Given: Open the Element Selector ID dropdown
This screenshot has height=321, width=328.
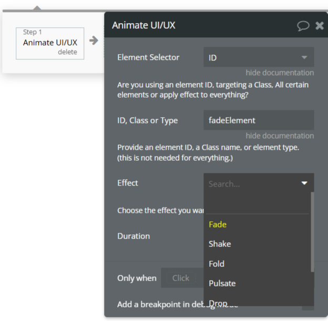Looking at the screenshot, I should (x=259, y=57).
